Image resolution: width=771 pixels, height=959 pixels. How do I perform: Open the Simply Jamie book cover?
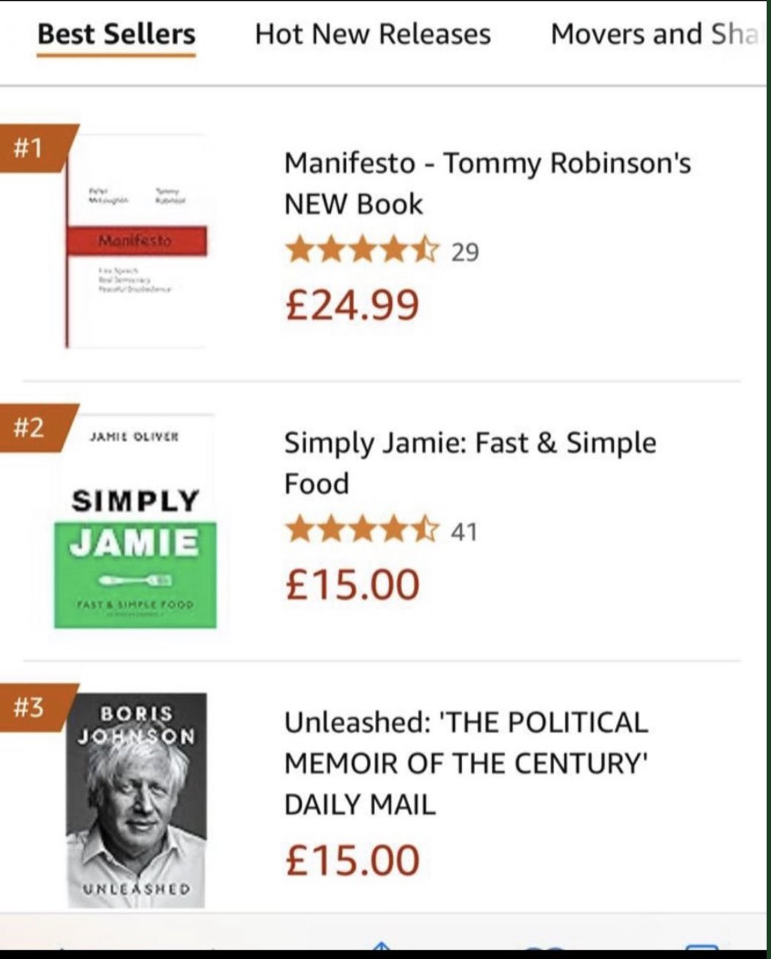(135, 521)
